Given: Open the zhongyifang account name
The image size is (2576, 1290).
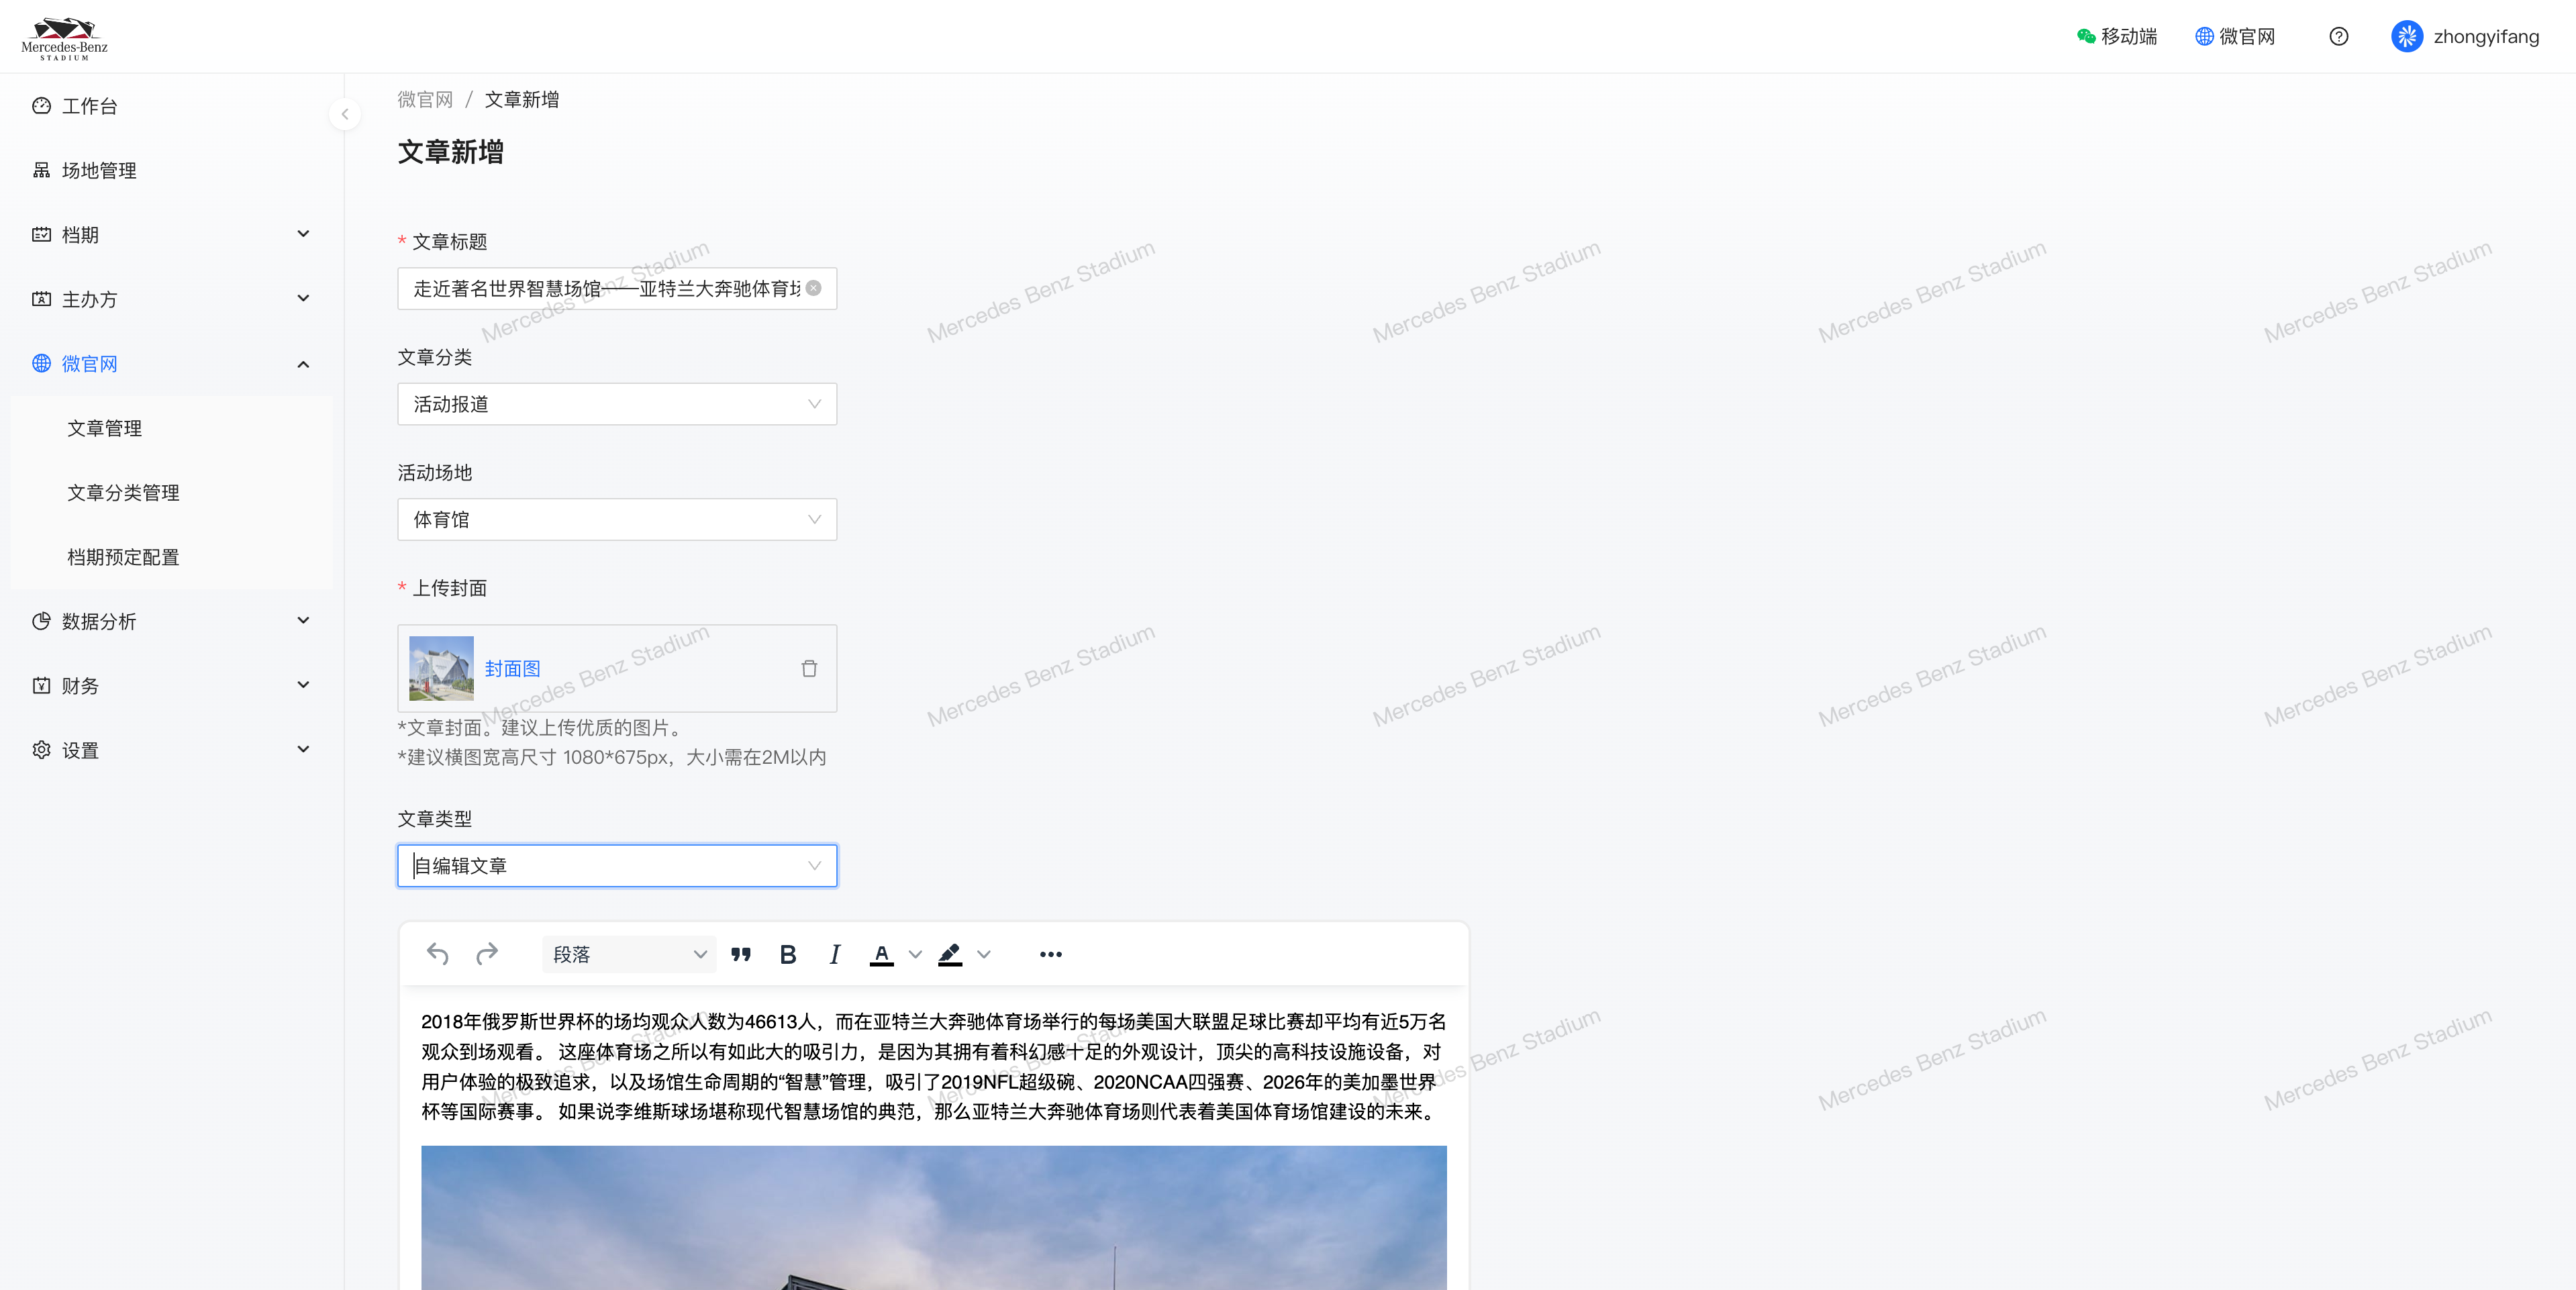Looking at the screenshot, I should pyautogui.click(x=2486, y=37).
